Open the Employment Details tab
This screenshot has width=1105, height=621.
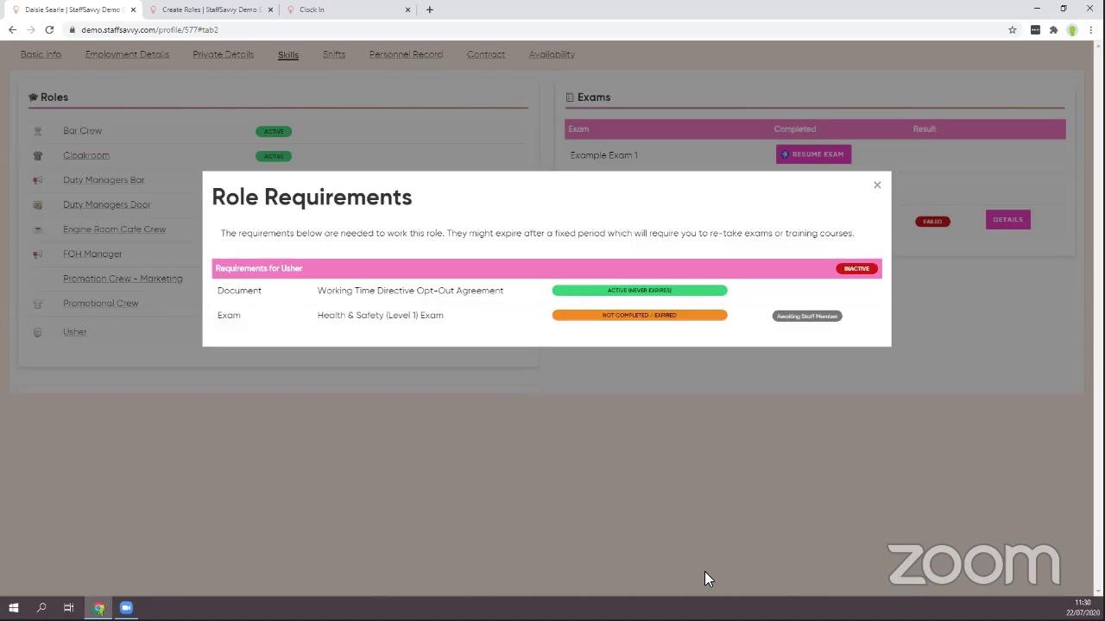coord(127,54)
